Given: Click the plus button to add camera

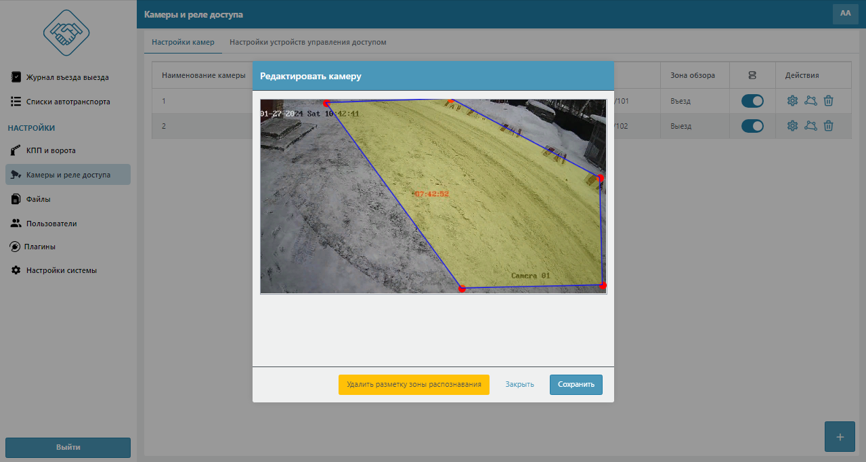Looking at the screenshot, I should click(x=840, y=437).
